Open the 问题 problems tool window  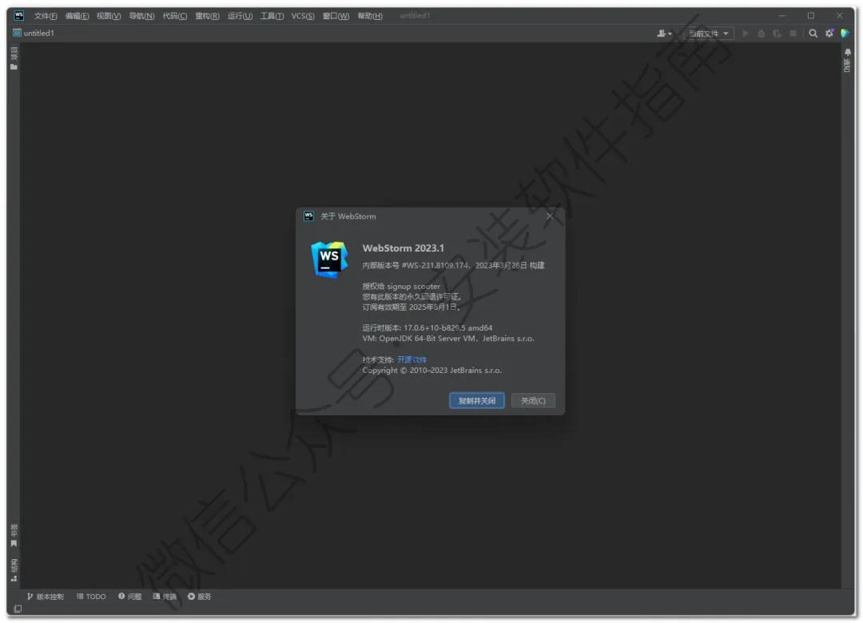tap(130, 597)
